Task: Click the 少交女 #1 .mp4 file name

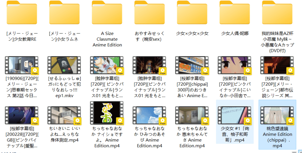Action: tap(235, 134)
